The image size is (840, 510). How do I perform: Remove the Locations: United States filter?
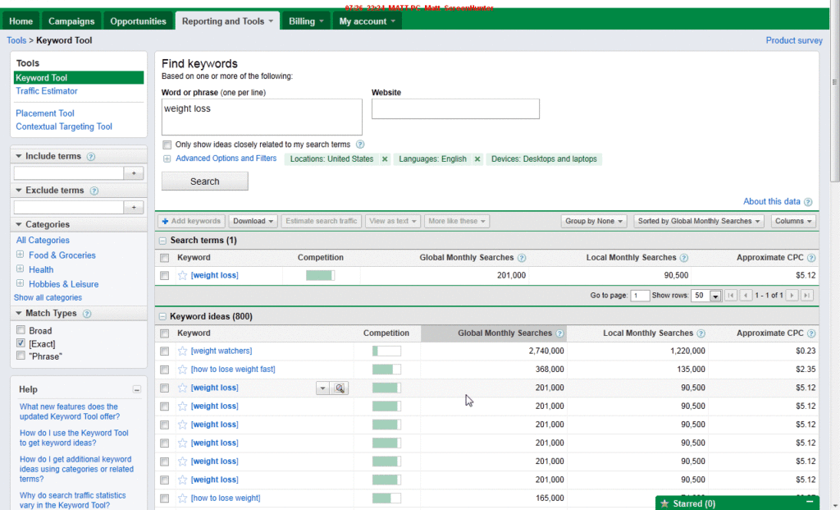(x=385, y=159)
